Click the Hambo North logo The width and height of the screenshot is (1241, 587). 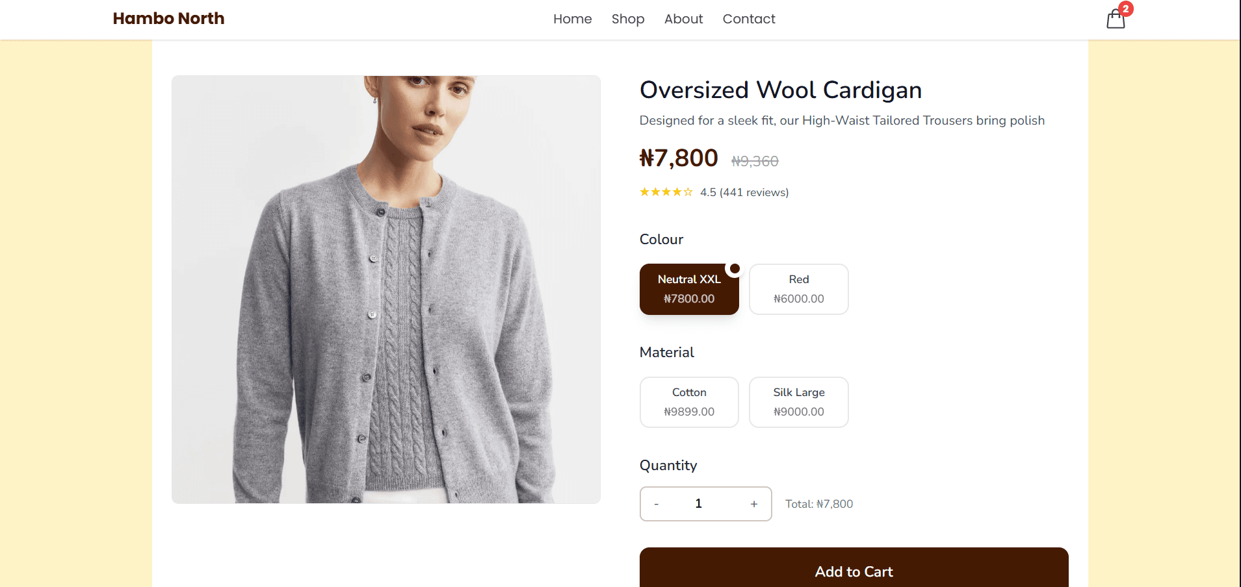tap(168, 18)
